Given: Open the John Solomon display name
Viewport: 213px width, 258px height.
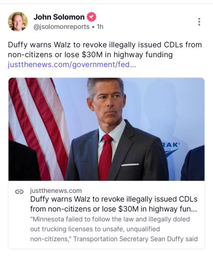Looking at the screenshot, I should [59, 17].
